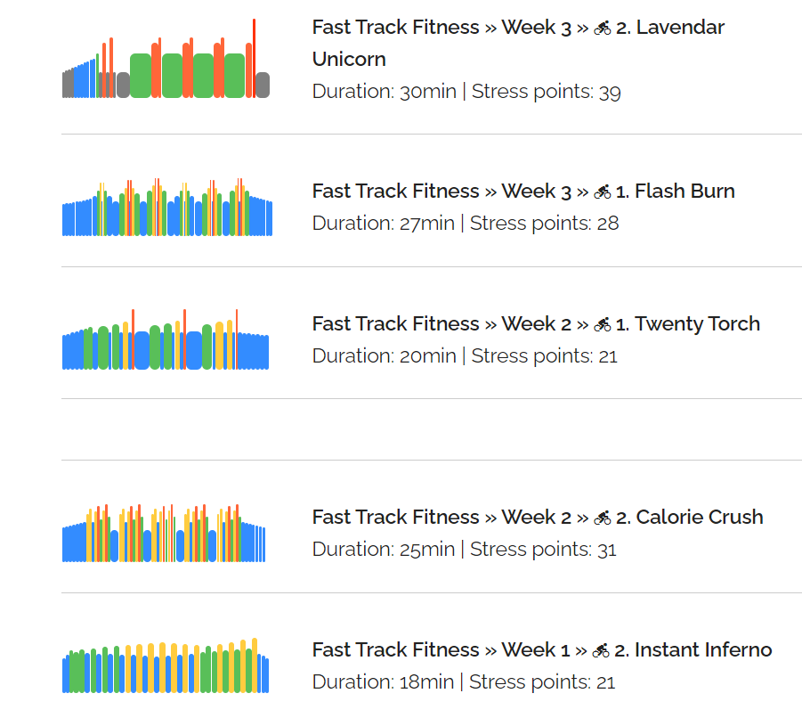Open the Week 1 Instant Inferno title
This screenshot has height=718, width=802.
click(x=542, y=649)
